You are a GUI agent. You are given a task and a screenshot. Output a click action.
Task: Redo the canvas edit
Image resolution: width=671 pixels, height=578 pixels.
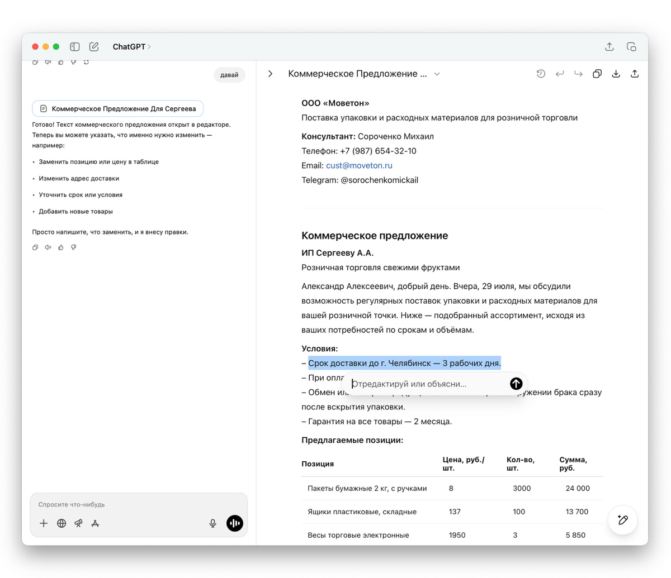[578, 73]
